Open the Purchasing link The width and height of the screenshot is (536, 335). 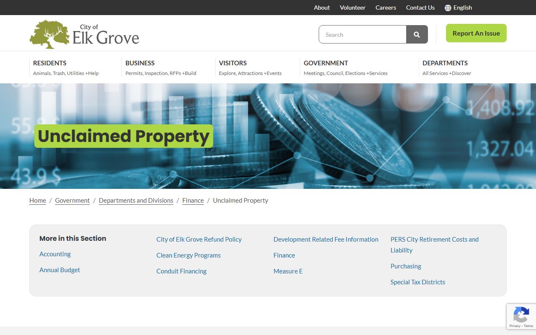[406, 266]
